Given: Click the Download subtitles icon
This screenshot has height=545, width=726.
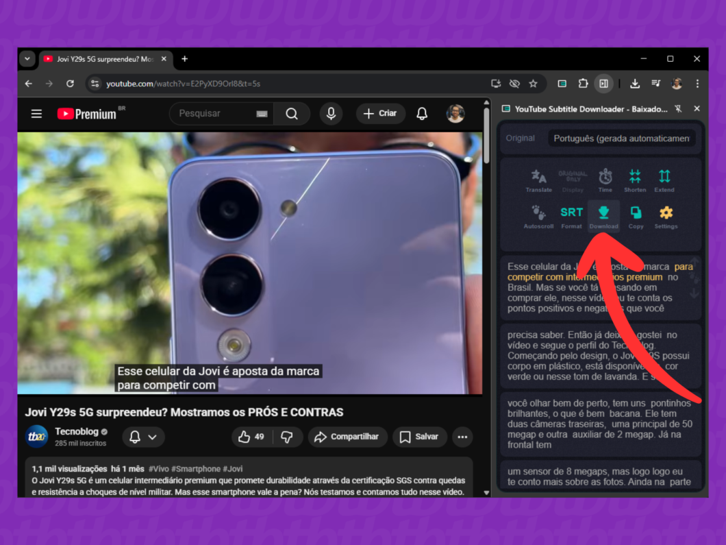Looking at the screenshot, I should 603,216.
